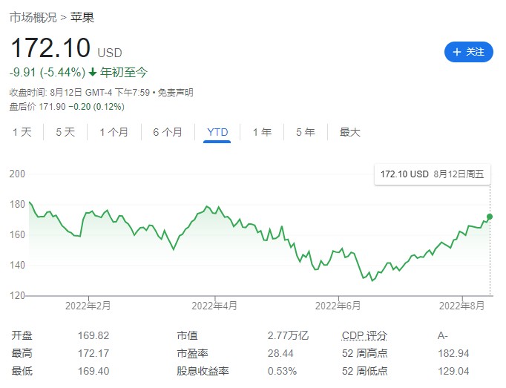Click the 市场概况 breadcrumb link
The width and height of the screenshot is (506, 388).
[x=31, y=17]
